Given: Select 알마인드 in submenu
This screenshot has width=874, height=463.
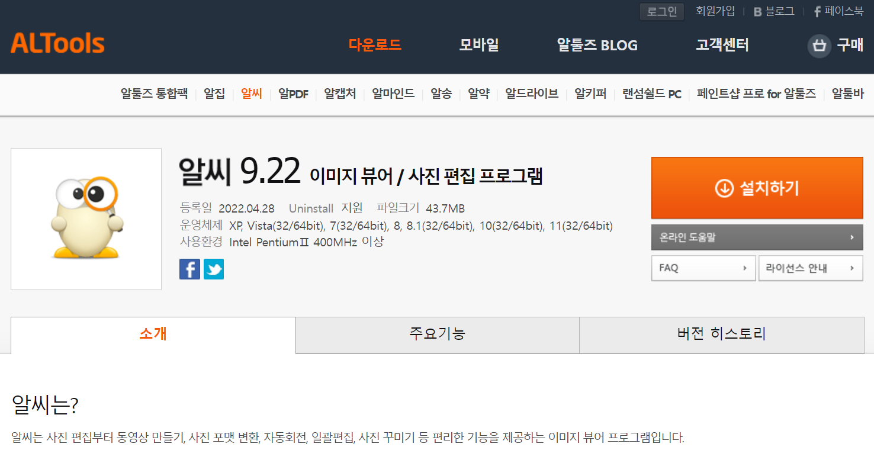Looking at the screenshot, I should 393,94.
